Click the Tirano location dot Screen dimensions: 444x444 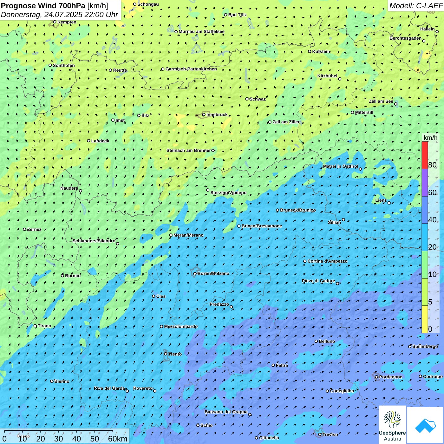tap(35, 326)
